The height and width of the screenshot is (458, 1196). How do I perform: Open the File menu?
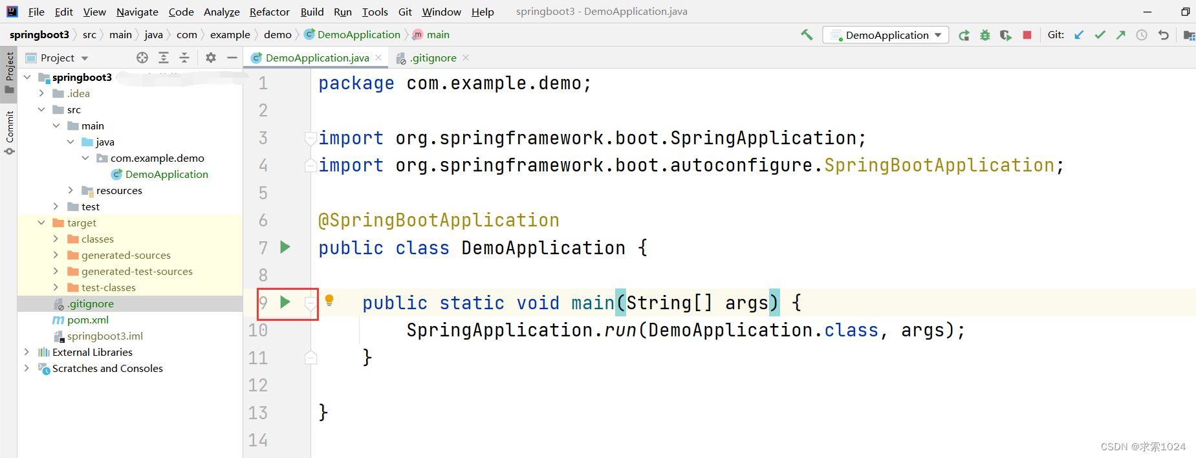pos(36,12)
